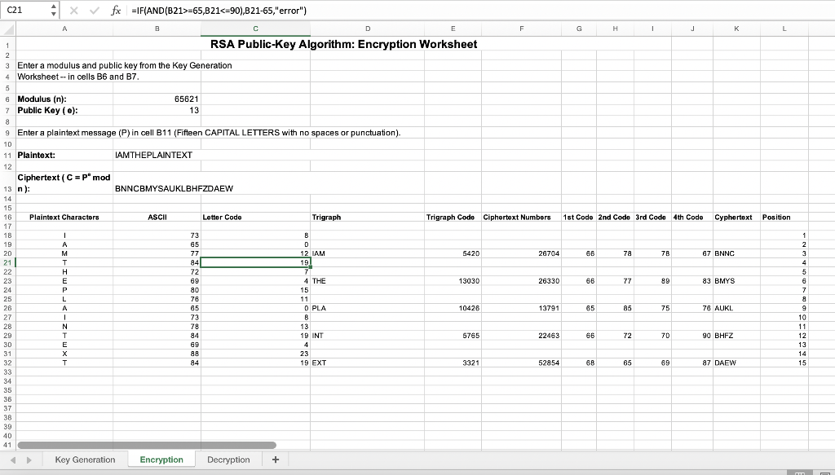Select column C by clicking its header
Viewport: 835px width, 475px height.
[x=255, y=27]
